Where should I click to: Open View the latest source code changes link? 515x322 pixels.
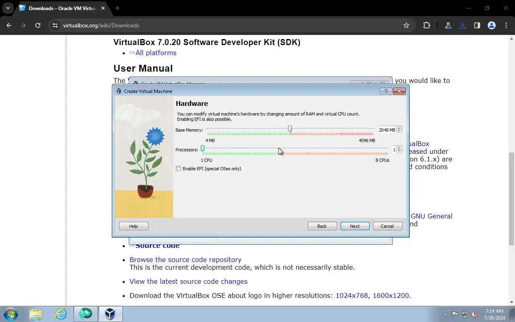click(x=188, y=281)
